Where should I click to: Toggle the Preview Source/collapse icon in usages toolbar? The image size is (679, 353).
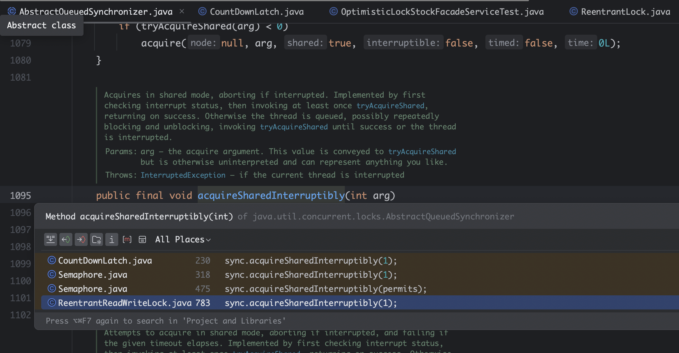click(x=51, y=239)
